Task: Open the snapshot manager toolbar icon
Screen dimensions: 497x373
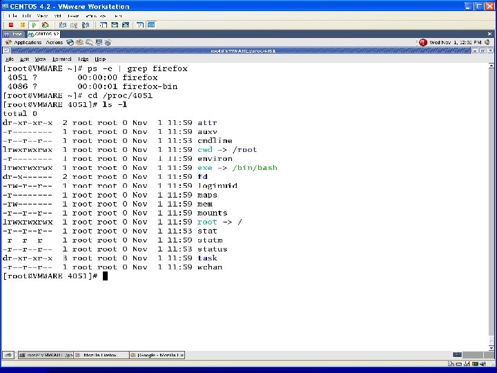Action: tap(85, 25)
